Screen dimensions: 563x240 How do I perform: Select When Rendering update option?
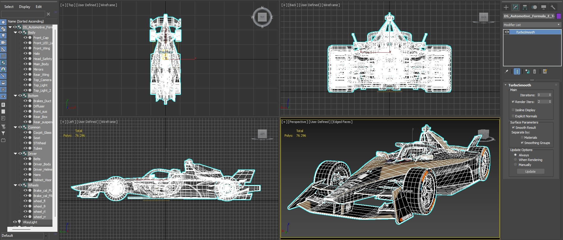pos(515,160)
